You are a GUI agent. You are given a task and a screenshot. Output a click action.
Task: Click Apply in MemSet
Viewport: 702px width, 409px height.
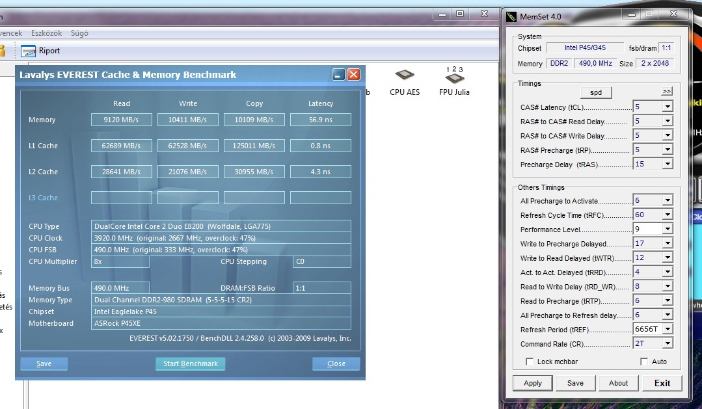pyautogui.click(x=533, y=383)
